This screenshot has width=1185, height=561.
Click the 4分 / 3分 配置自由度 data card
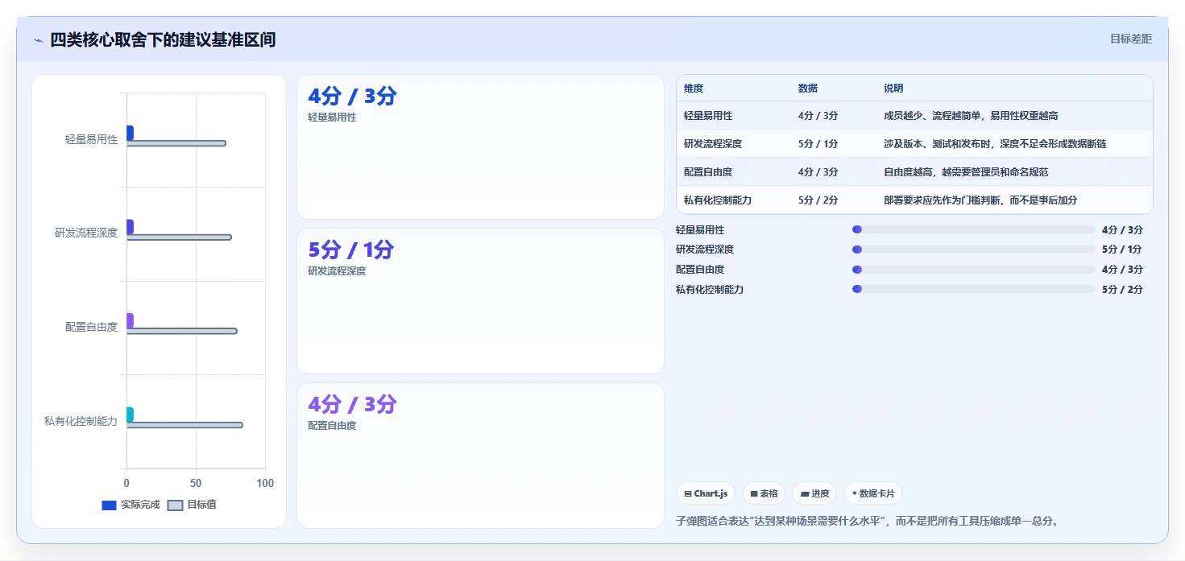[x=480, y=456]
